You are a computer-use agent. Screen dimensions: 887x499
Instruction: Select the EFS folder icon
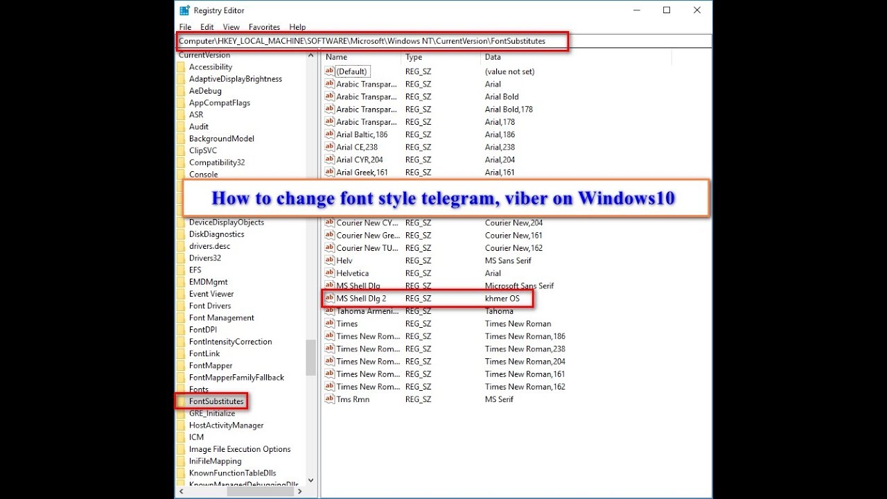coord(181,270)
